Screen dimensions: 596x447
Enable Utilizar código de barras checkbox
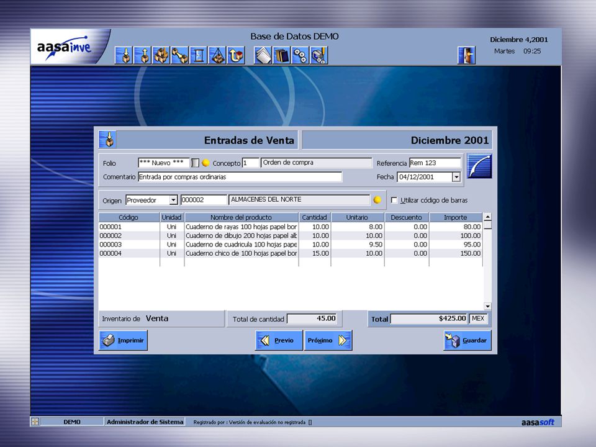[x=394, y=200]
